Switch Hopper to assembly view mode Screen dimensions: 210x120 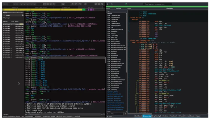[45, 4]
